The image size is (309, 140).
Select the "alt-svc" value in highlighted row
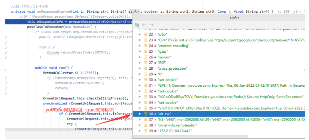pos(165,114)
